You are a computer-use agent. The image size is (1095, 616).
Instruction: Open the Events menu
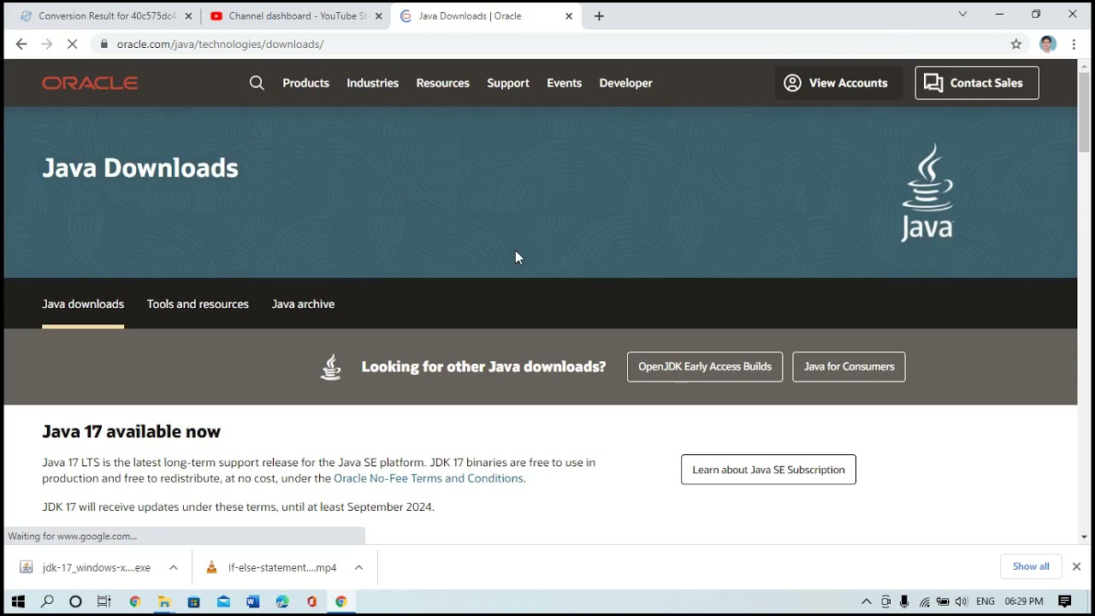click(564, 83)
